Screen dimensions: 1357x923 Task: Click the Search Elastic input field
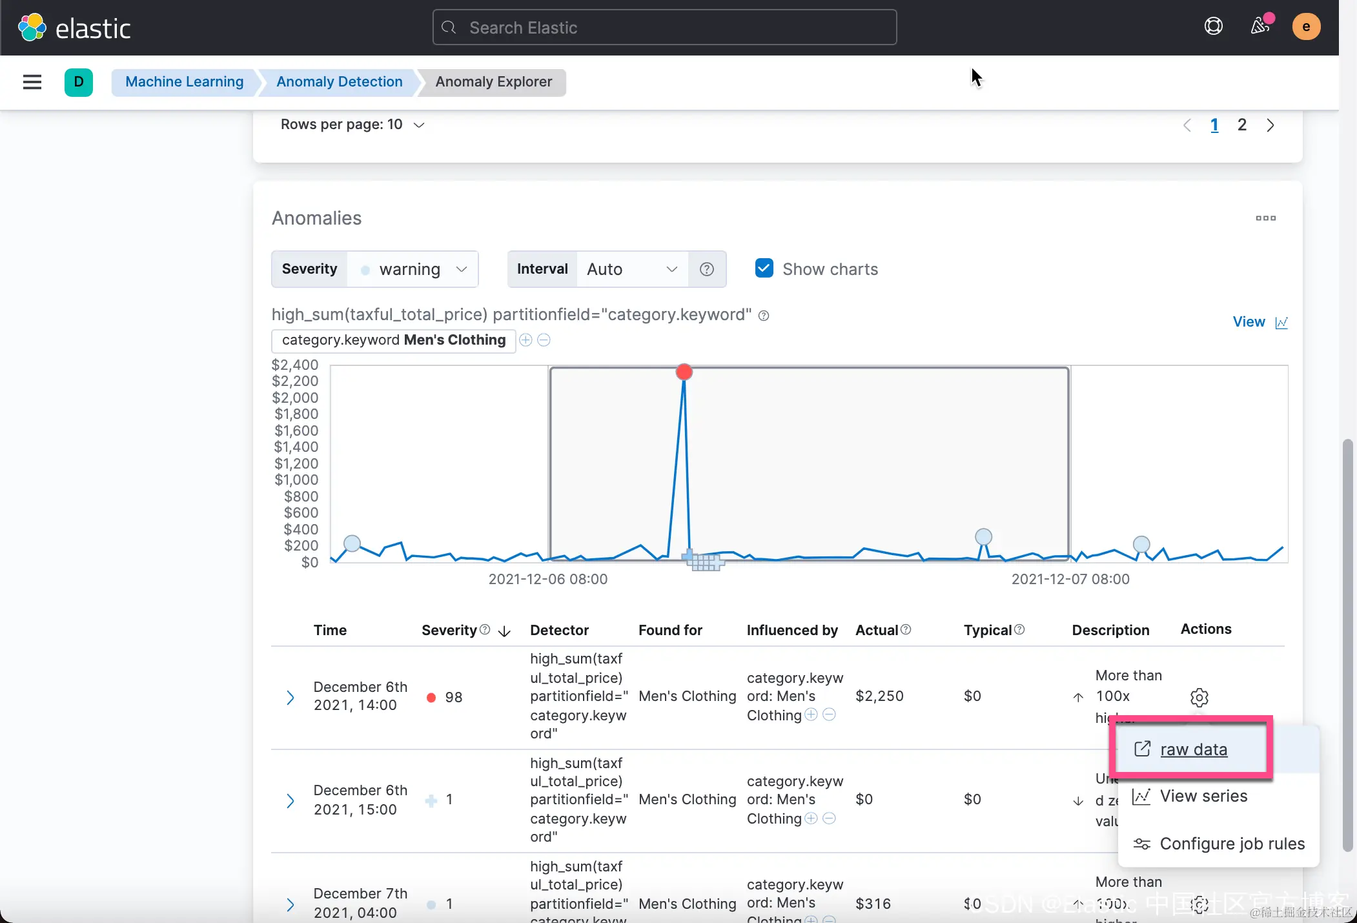[664, 28]
